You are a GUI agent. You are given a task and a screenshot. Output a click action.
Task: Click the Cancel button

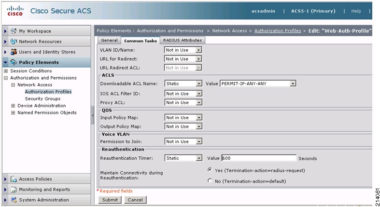tap(135, 200)
